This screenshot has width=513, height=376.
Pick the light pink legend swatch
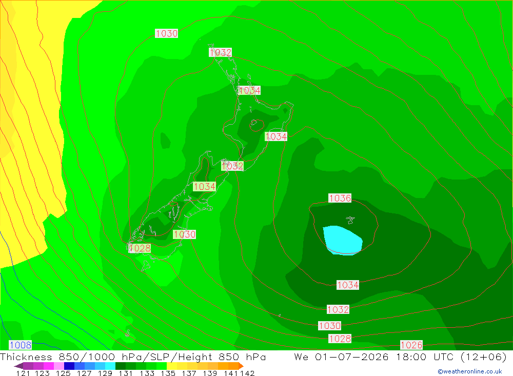[x=59, y=366]
